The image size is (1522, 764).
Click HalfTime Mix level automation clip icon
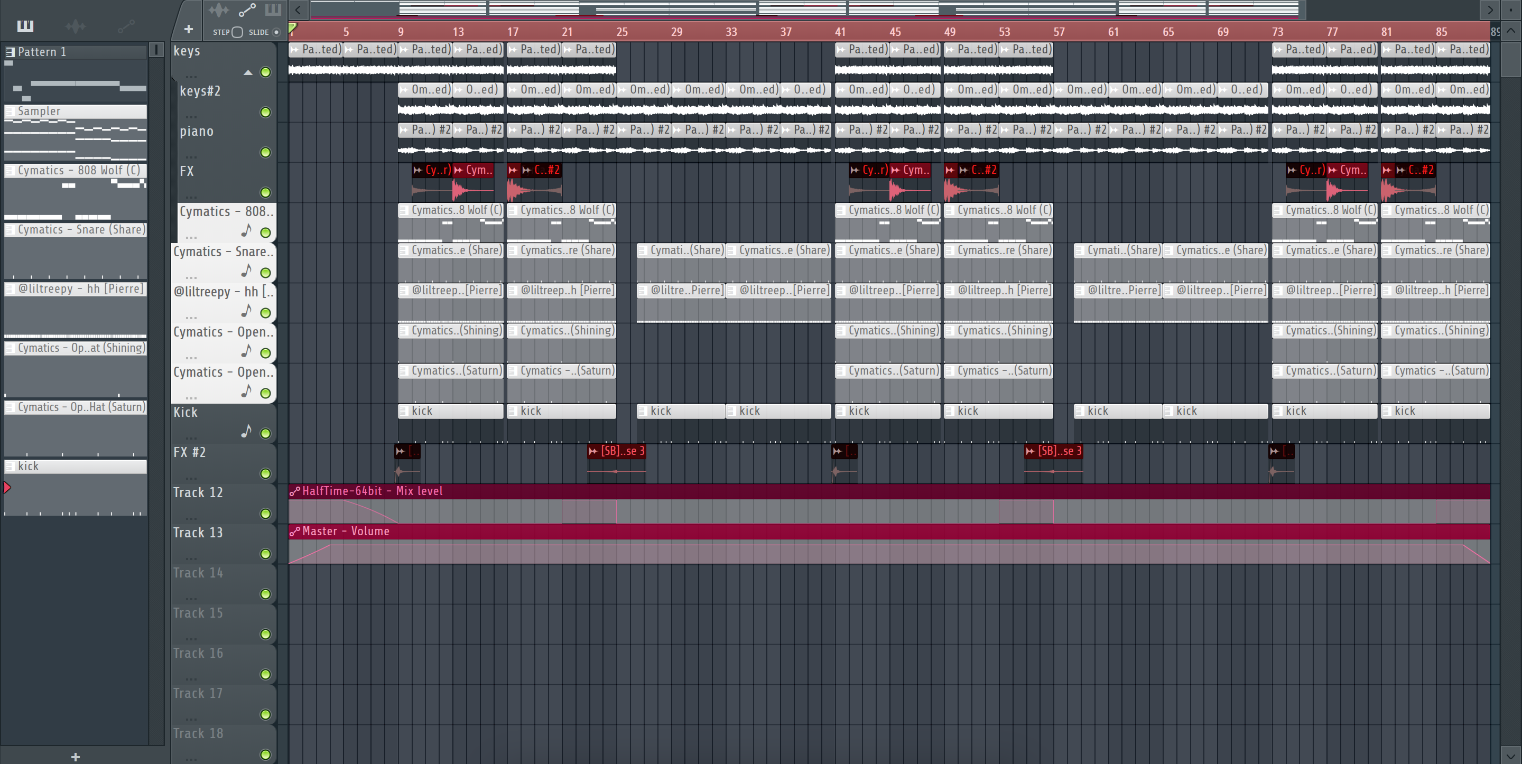[x=295, y=491]
